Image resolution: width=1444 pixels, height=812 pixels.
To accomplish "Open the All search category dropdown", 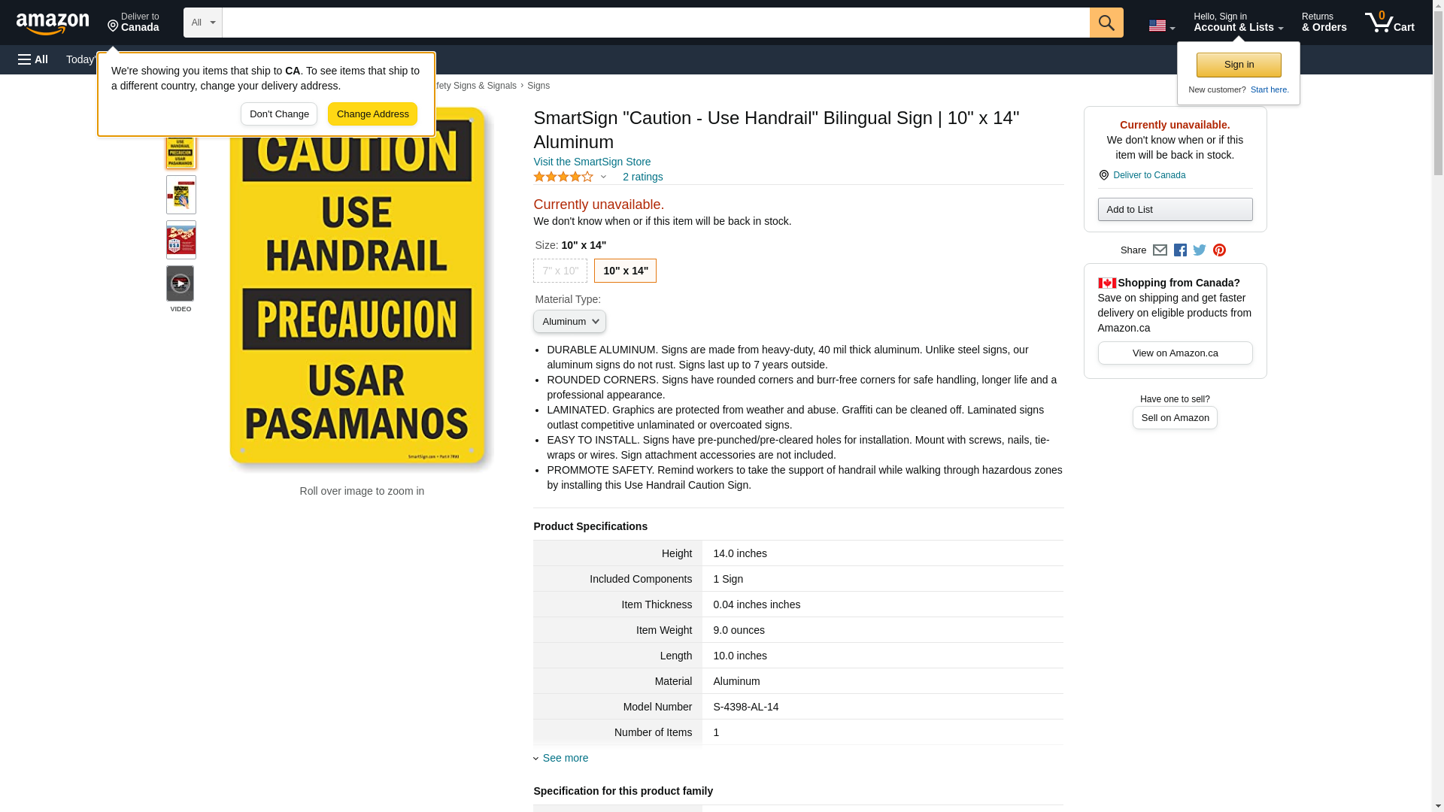I will coord(203,23).
